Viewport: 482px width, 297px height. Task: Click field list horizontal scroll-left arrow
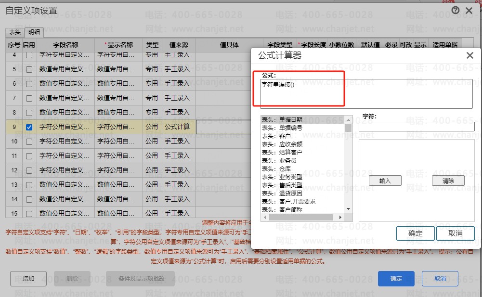click(265, 218)
